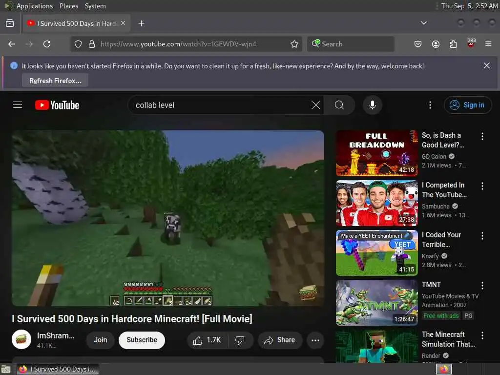Screen dimensions: 500x375
Task: Open Sambucha channel name
Action: [436, 207]
